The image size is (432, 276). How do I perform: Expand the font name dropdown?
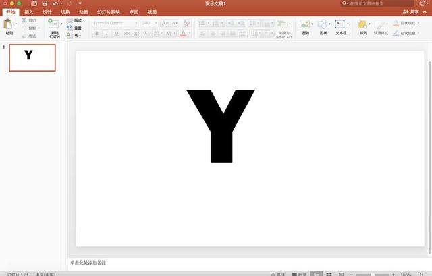pyautogui.click(x=136, y=22)
